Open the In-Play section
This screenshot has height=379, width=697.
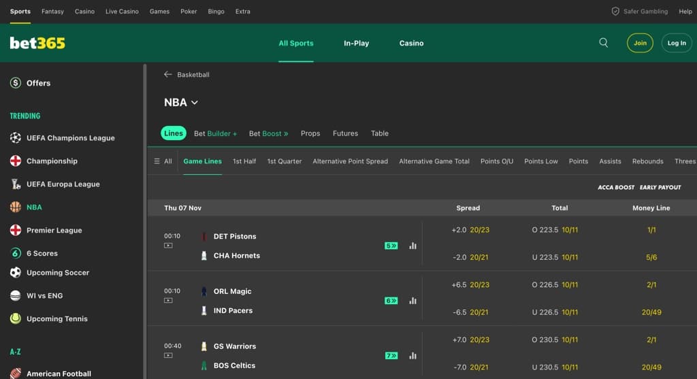click(x=357, y=43)
